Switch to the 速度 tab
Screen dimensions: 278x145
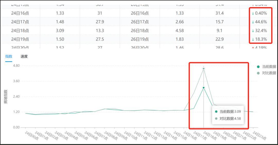[24, 56]
